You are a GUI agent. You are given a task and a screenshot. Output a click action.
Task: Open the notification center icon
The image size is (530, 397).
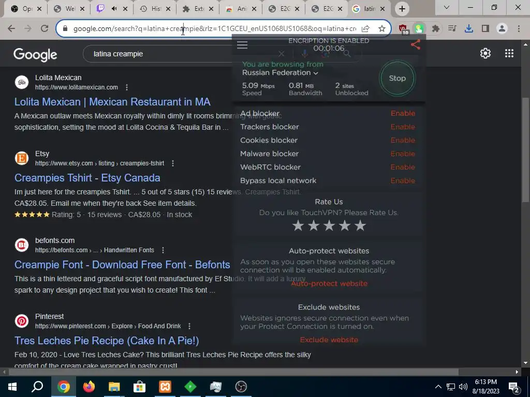pos(514,387)
